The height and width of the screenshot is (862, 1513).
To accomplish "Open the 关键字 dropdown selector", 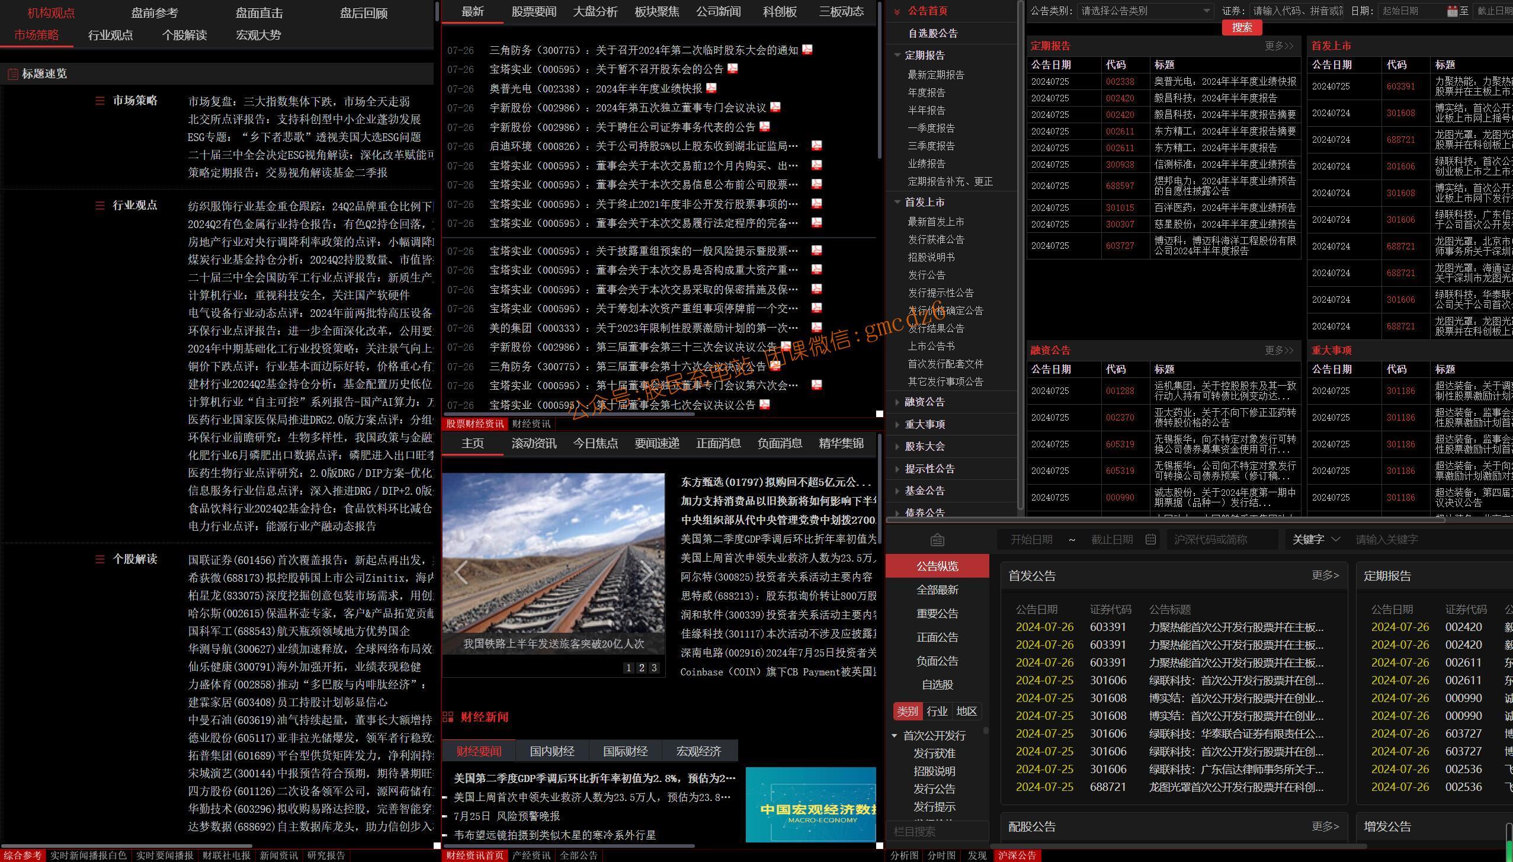I will click(x=1316, y=539).
